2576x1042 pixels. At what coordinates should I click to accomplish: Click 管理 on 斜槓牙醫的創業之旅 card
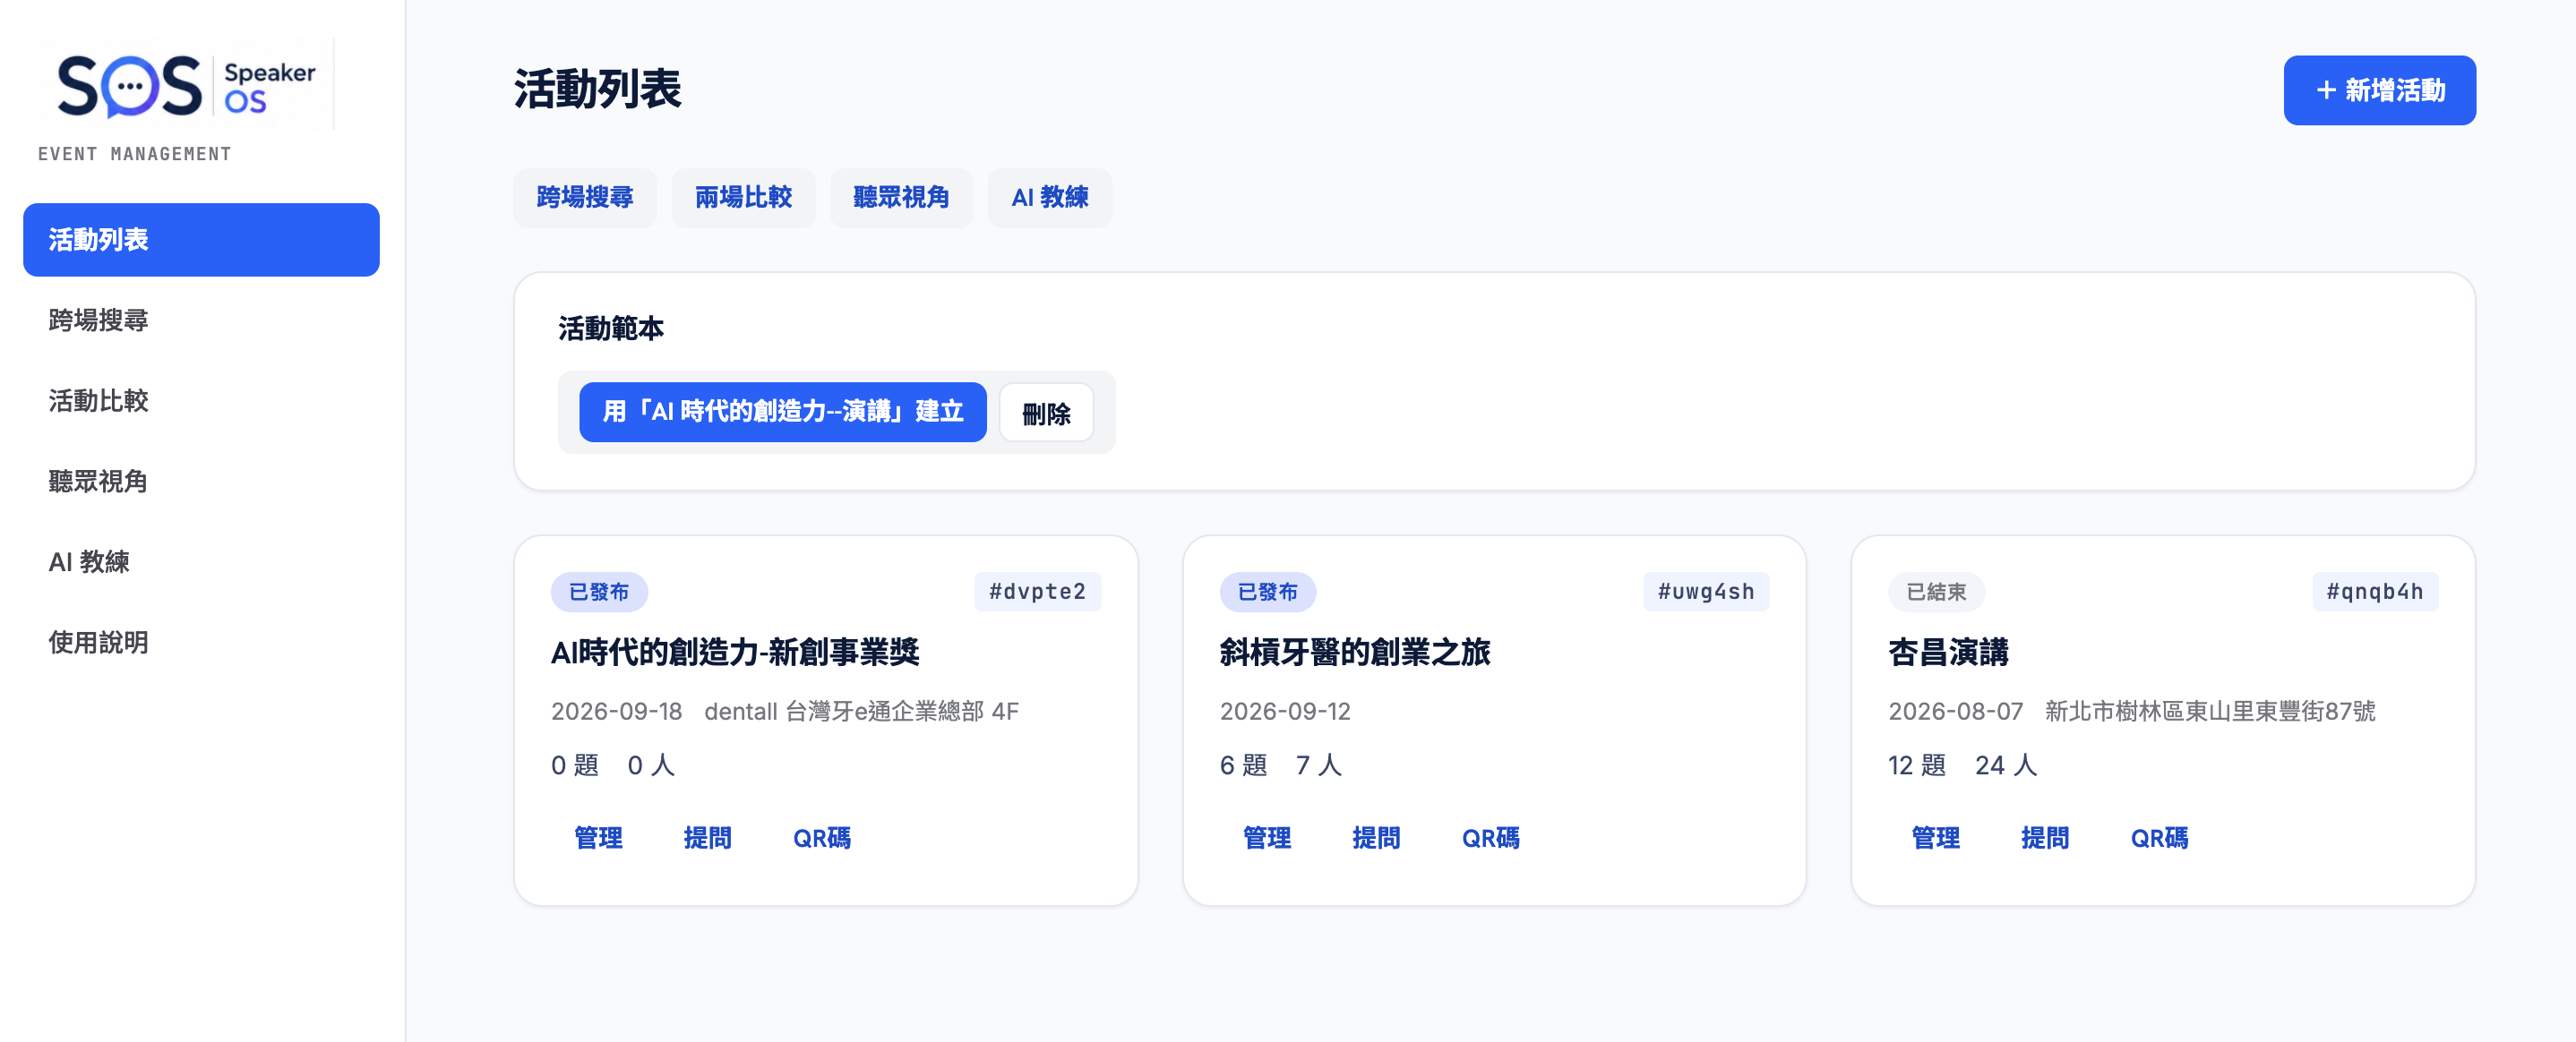coord(1267,838)
